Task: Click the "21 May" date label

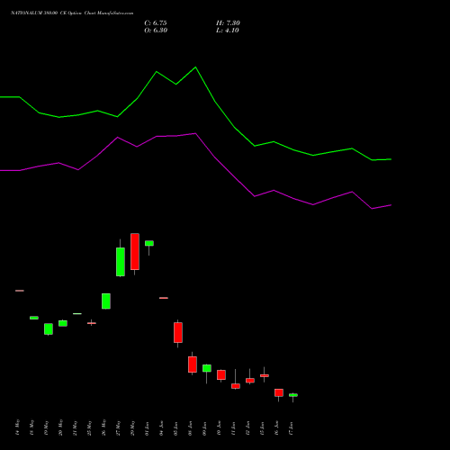Action: [x=75, y=427]
